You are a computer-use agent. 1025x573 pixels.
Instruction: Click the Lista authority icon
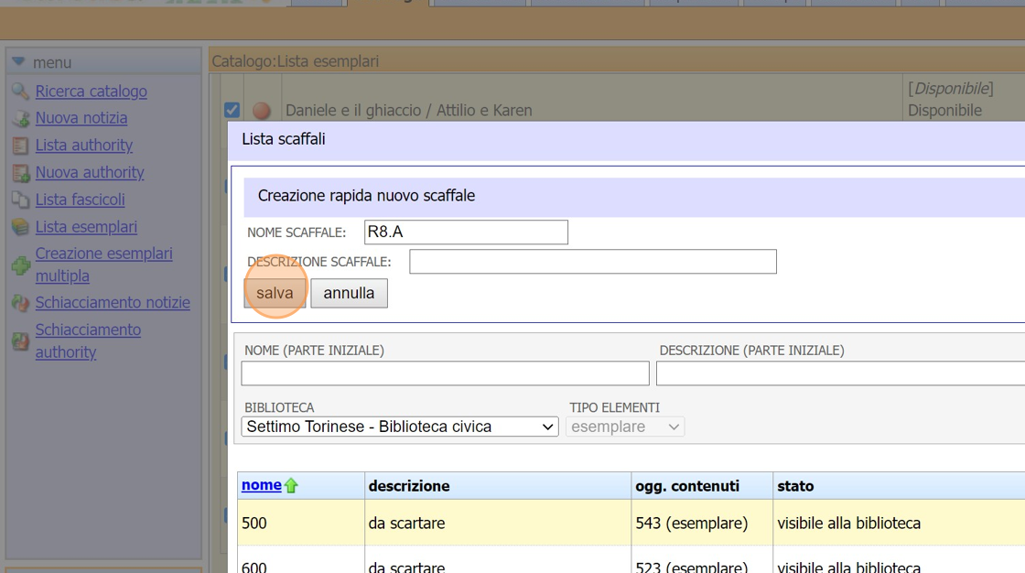coord(20,146)
